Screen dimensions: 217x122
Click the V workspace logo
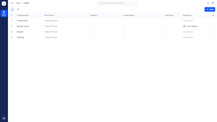click(4, 4)
